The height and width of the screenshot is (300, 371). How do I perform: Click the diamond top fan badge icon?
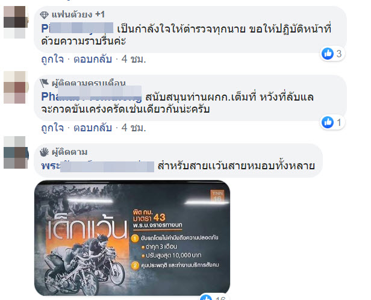tap(44, 15)
